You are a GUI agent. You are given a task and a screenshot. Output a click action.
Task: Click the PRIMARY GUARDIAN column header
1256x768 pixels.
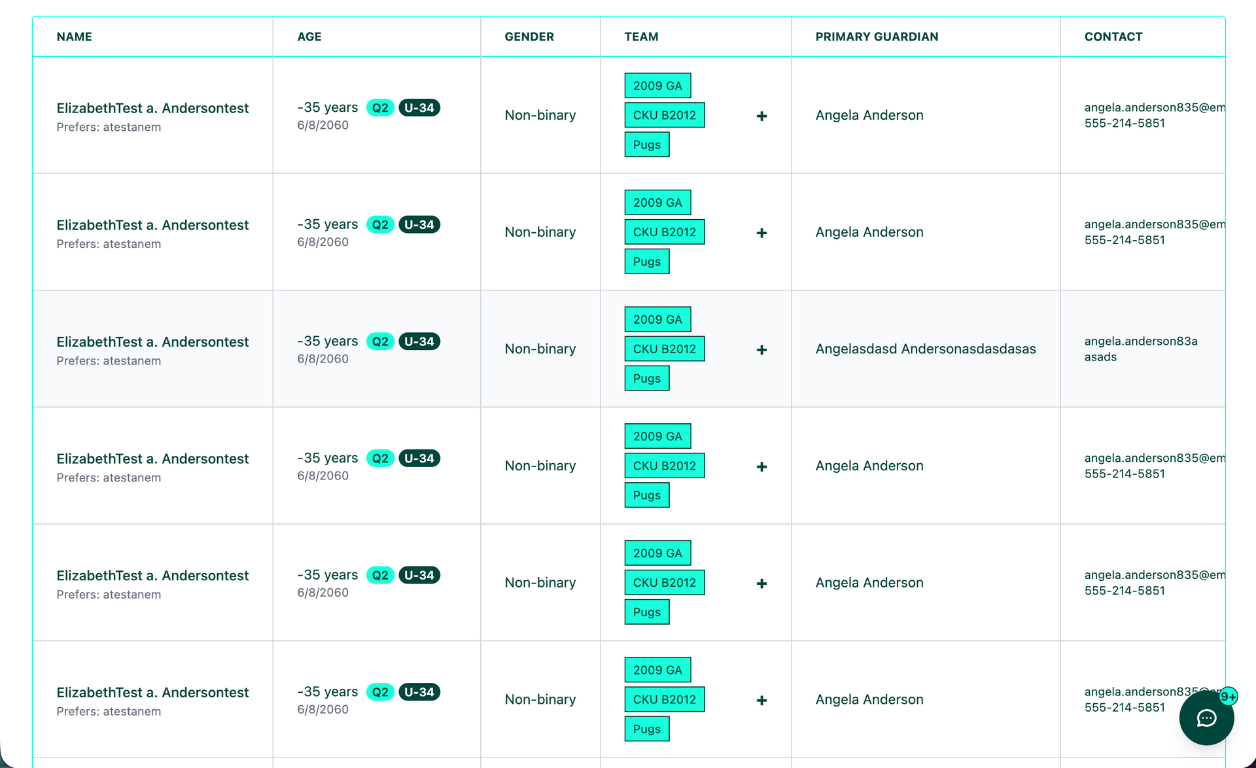point(877,37)
